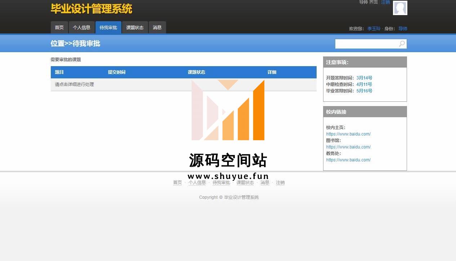Open the baidu link under 教务处
This screenshot has width=456, height=261.
coord(348,160)
